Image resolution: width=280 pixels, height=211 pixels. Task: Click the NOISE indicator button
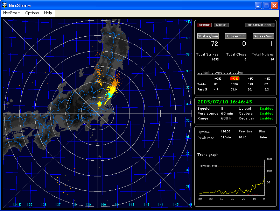221,25
